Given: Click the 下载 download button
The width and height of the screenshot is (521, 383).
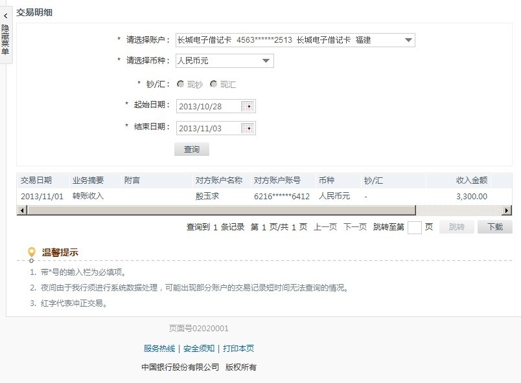Looking at the screenshot, I should click(x=494, y=228).
